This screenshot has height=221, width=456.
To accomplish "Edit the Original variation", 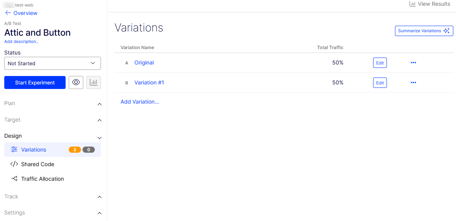I will point(380,63).
